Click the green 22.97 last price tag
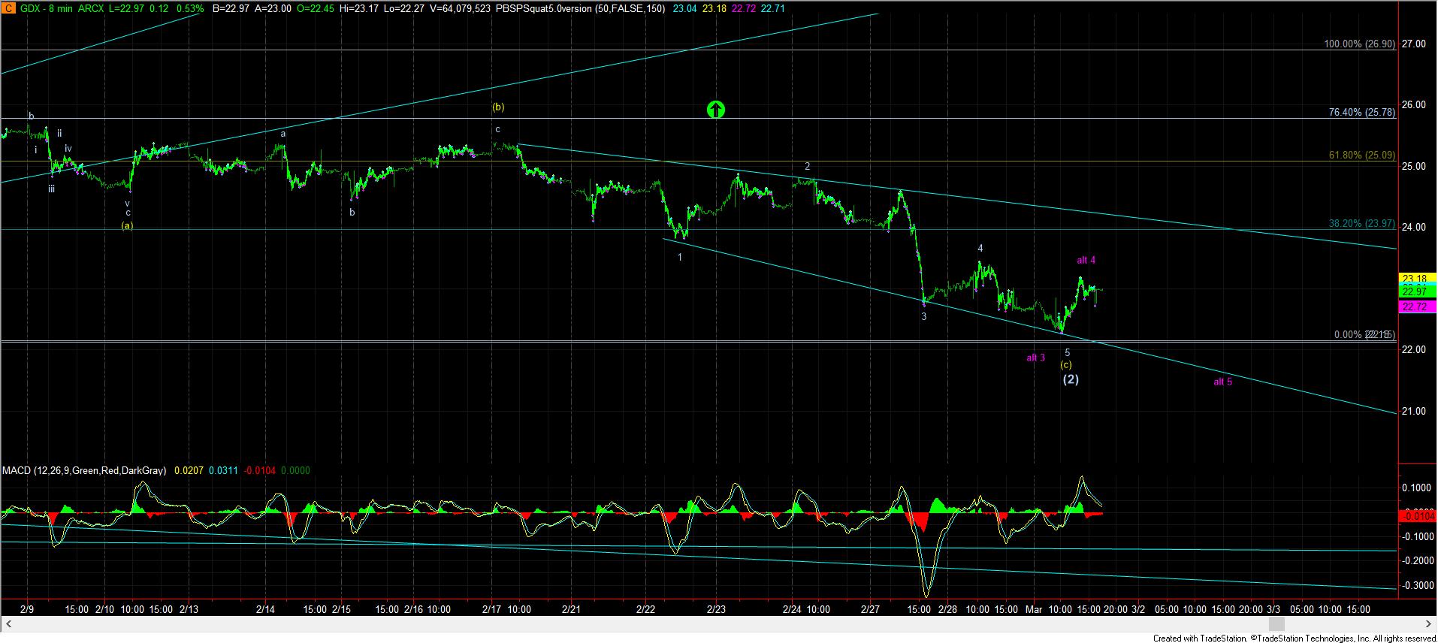The width and height of the screenshot is (1438, 643). click(x=1415, y=291)
